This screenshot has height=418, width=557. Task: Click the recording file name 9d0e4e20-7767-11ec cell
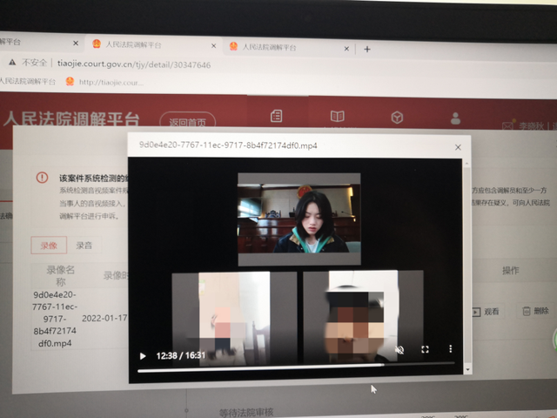pos(55,319)
